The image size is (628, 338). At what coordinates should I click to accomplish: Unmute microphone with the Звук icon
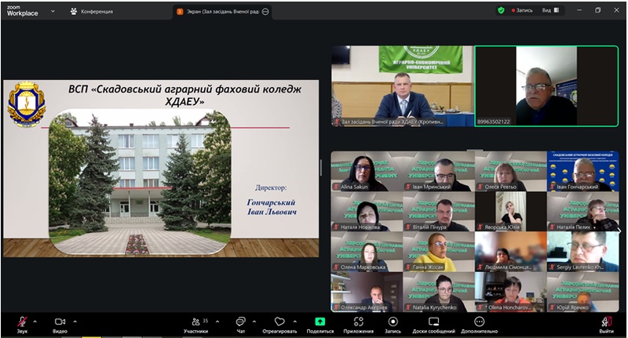pos(22,322)
